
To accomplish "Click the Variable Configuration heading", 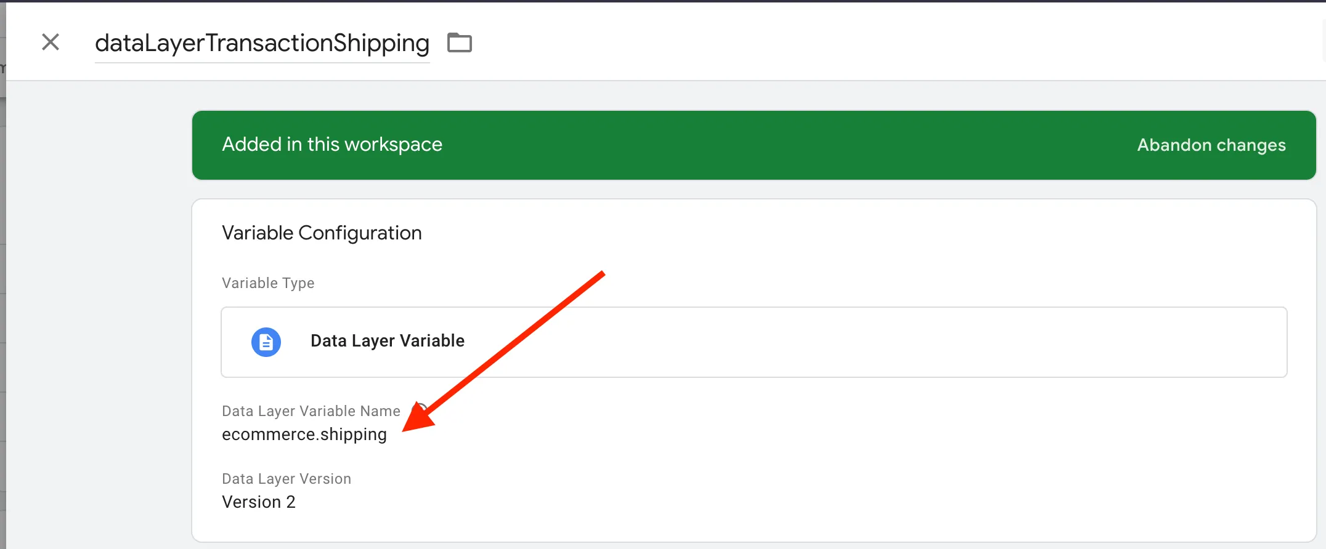I will pyautogui.click(x=322, y=233).
